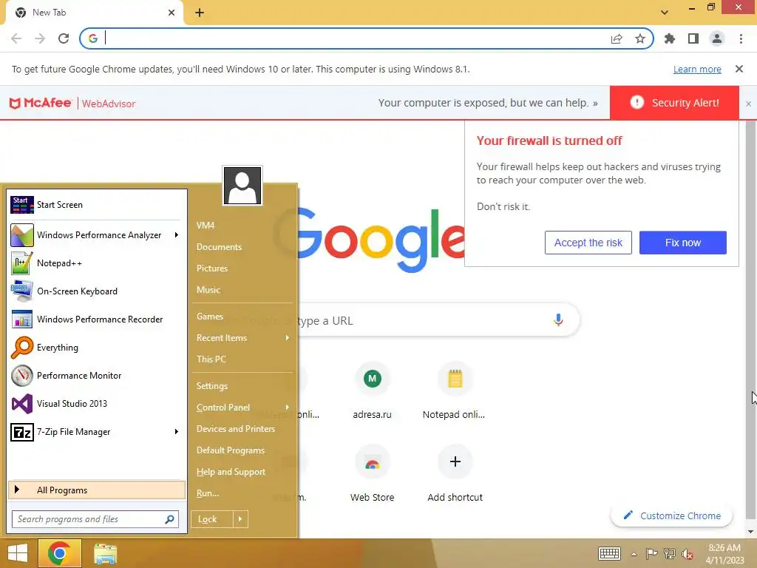Open the touch keyboard tray icon
The image size is (757, 568).
coord(609,553)
